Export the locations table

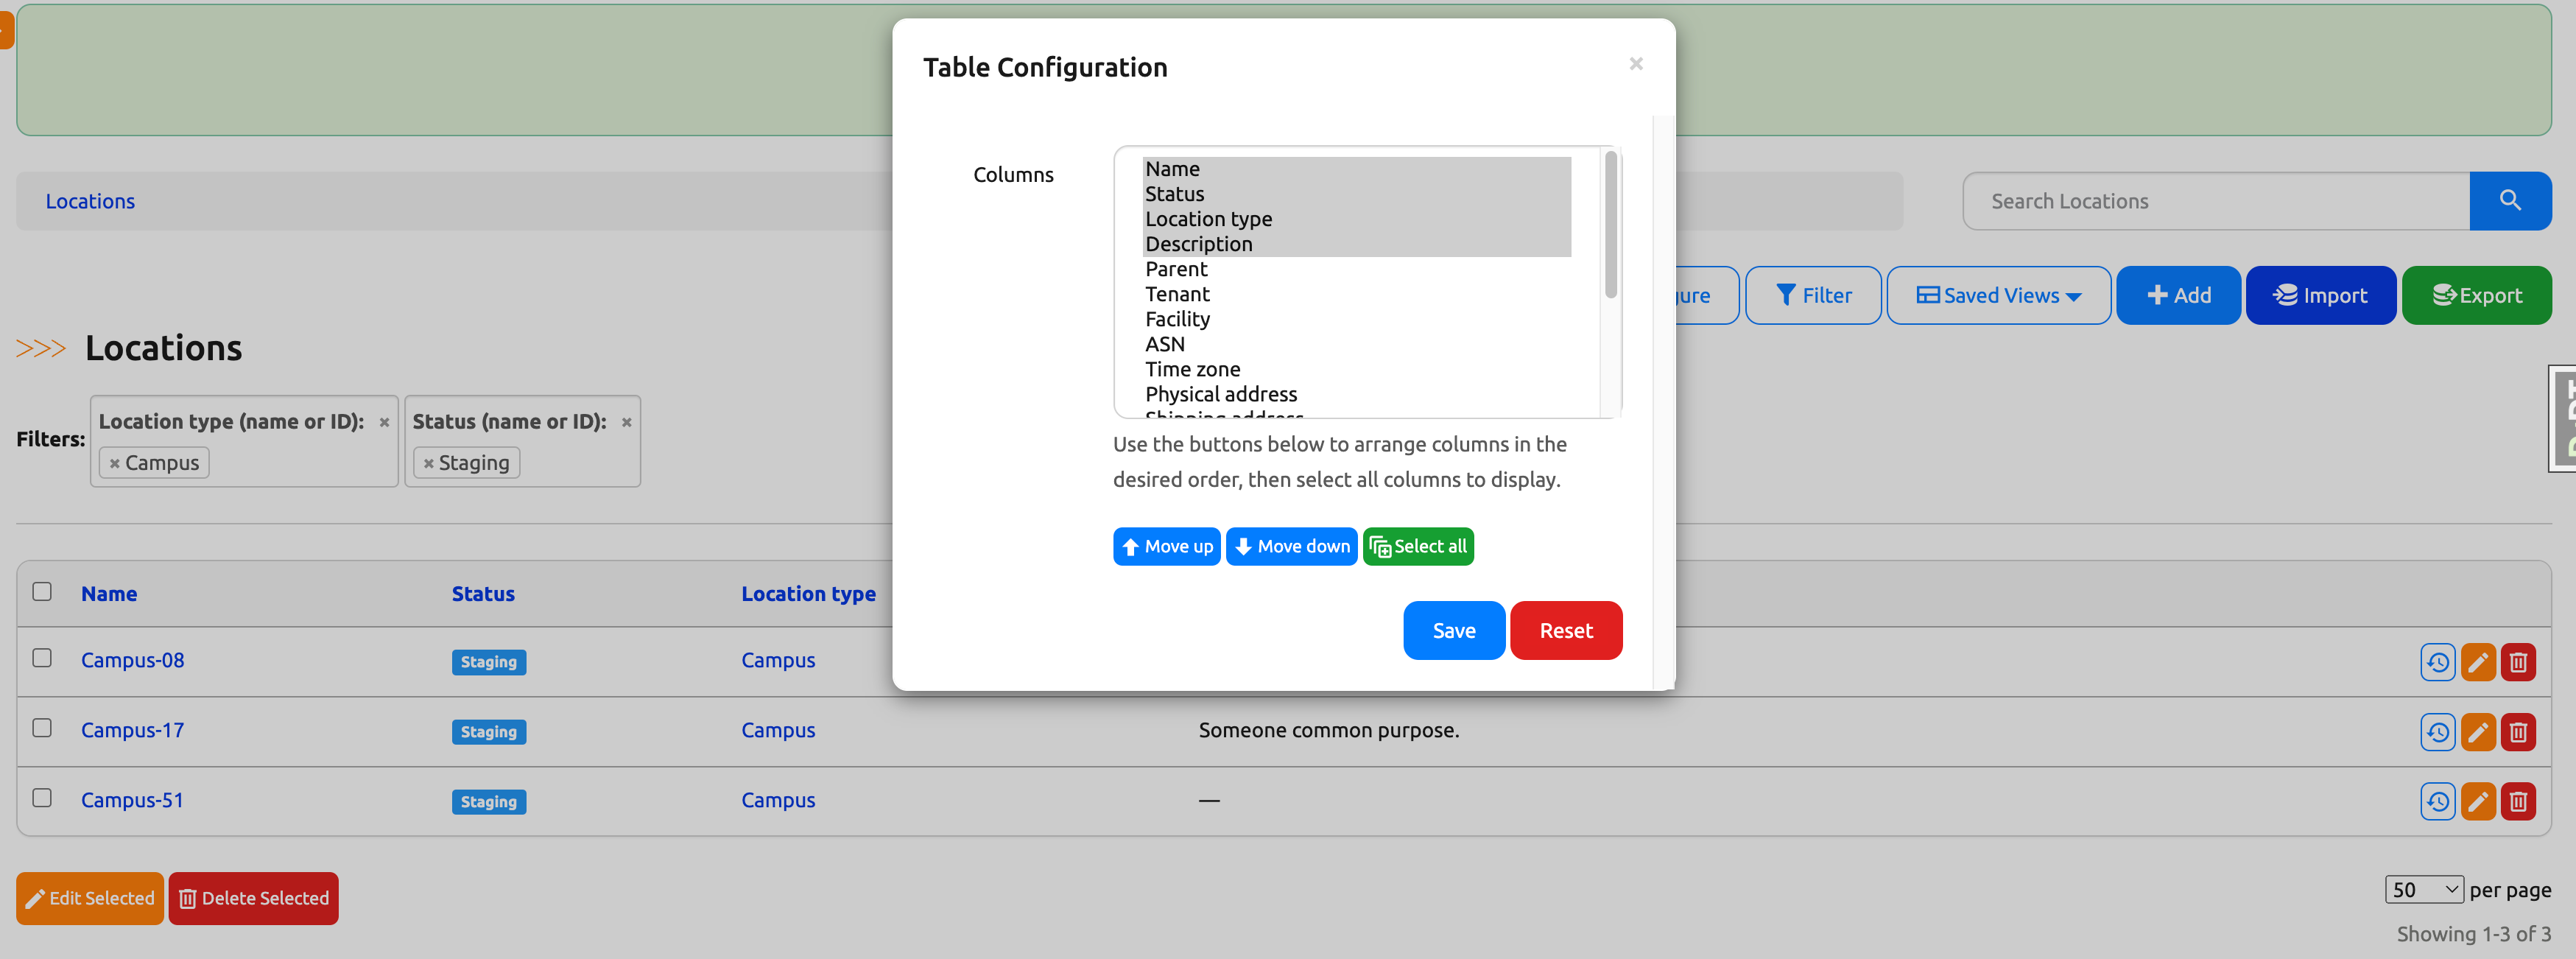pos(2477,294)
